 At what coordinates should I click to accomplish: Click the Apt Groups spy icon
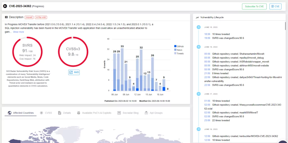click(146, 113)
